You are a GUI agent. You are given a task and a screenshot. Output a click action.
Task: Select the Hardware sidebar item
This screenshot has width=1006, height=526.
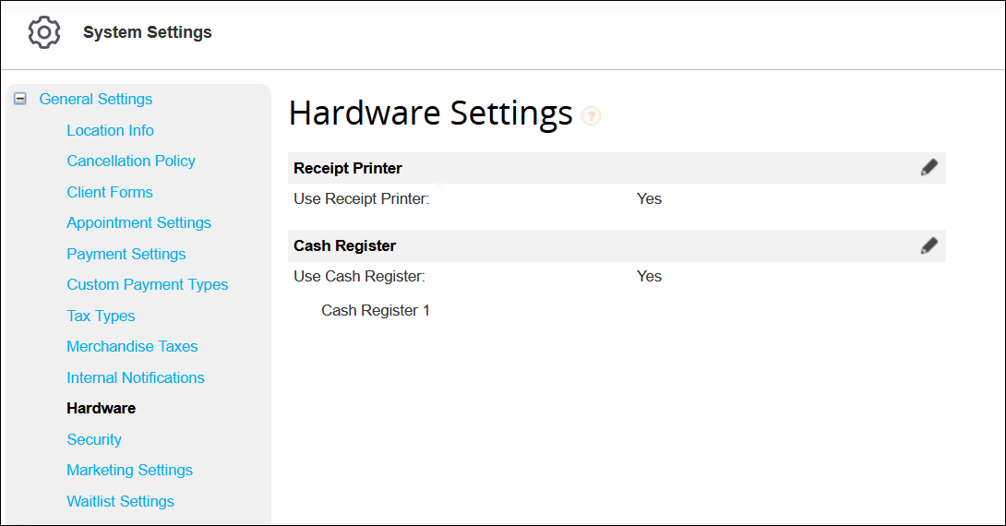point(102,408)
